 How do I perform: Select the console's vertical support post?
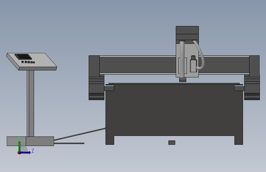click(30, 103)
